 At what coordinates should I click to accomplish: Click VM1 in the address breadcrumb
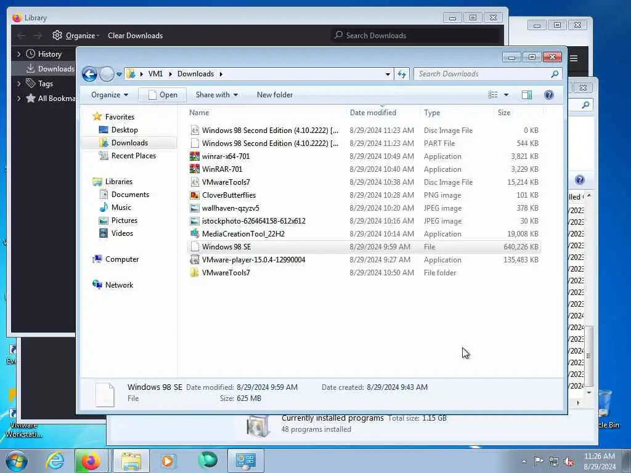click(155, 74)
